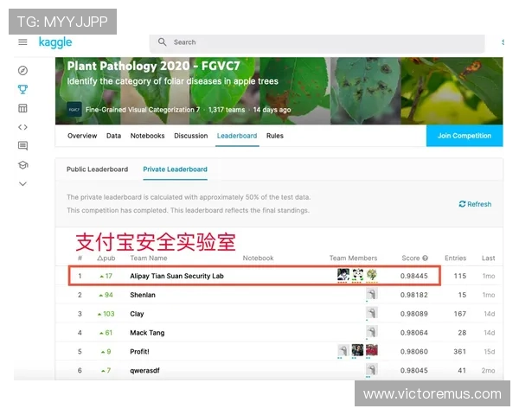Open the Data tab
The image size is (519, 415).
pos(113,136)
